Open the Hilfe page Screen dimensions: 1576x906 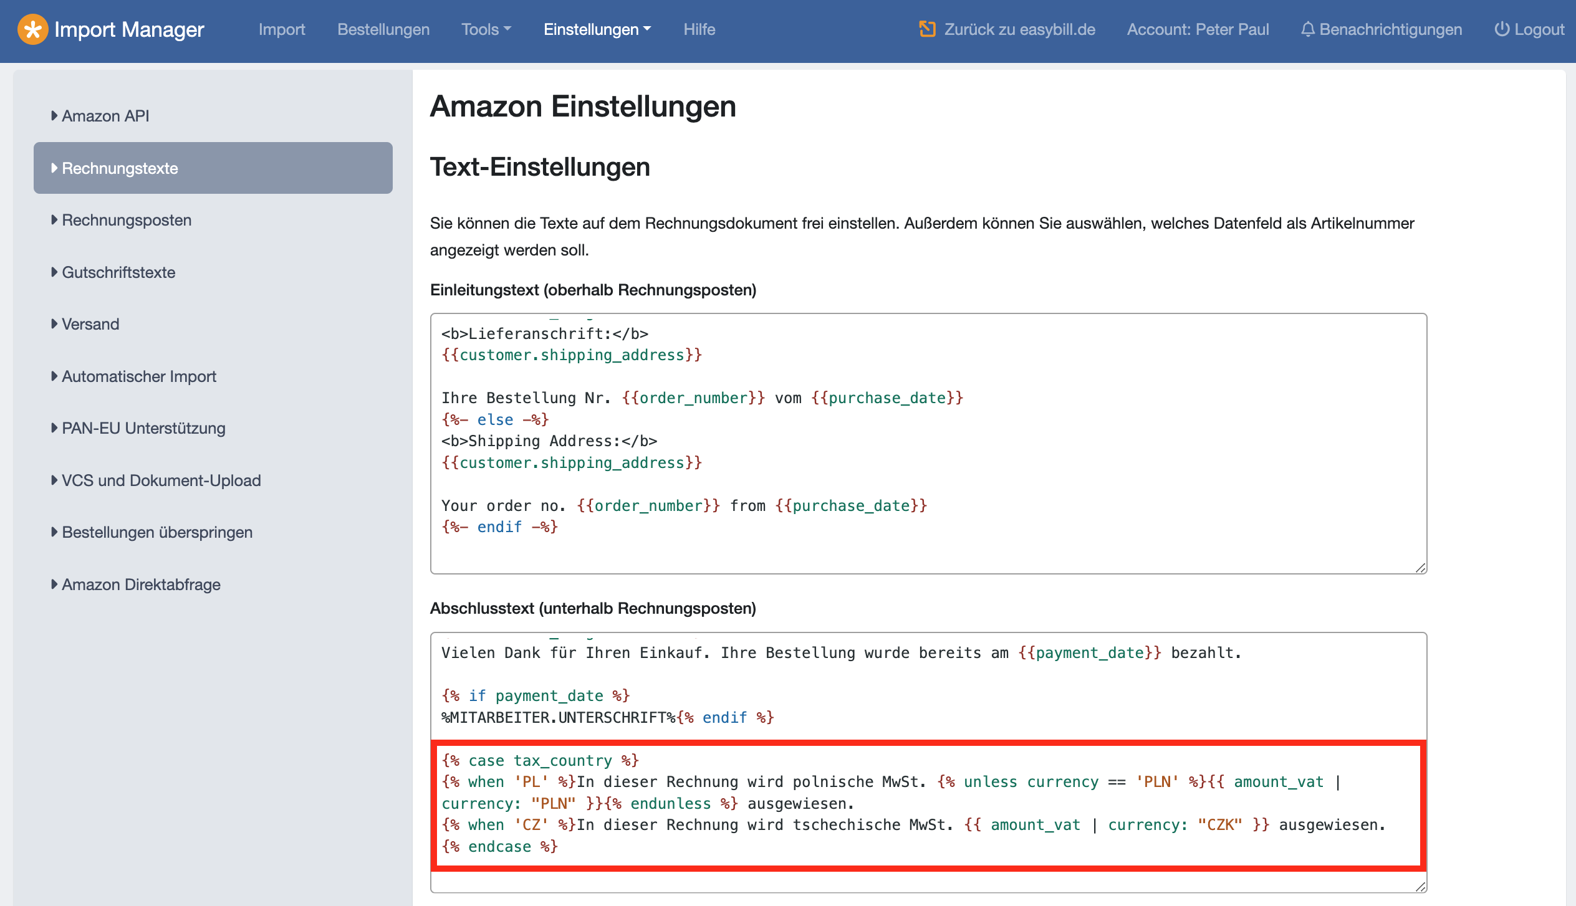coord(699,29)
